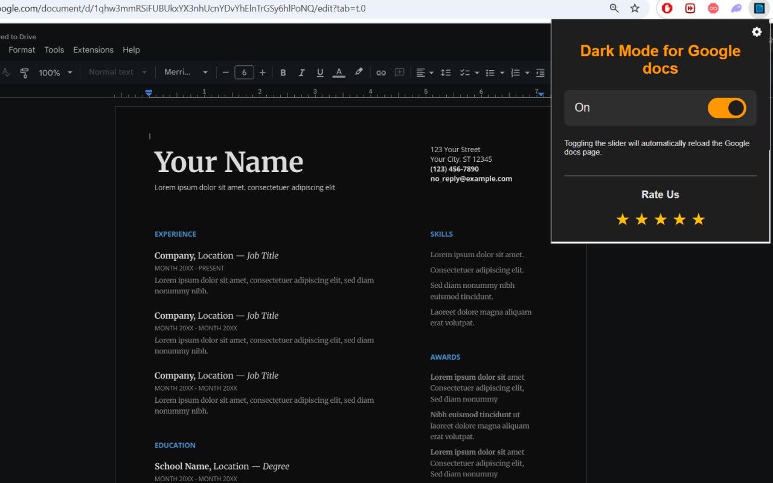
Task: Decrease the font size with minus
Action: coord(226,72)
